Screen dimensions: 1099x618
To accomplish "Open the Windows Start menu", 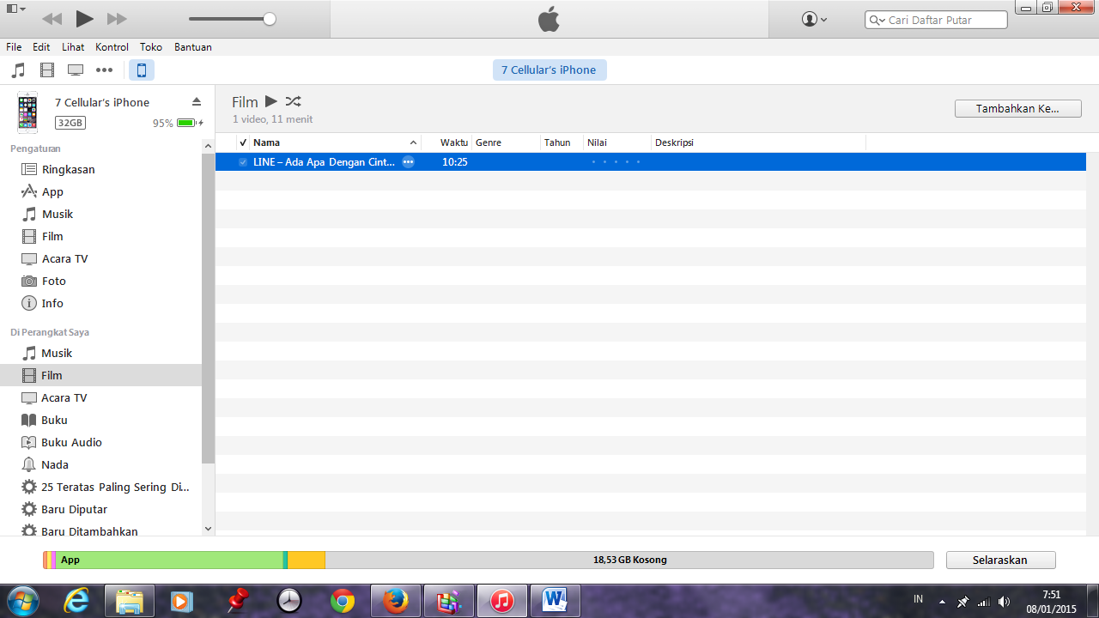I will pyautogui.click(x=23, y=601).
